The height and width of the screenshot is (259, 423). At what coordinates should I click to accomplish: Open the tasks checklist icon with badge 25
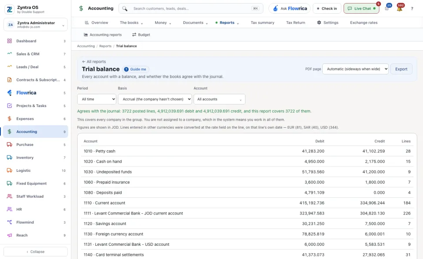coord(387,9)
